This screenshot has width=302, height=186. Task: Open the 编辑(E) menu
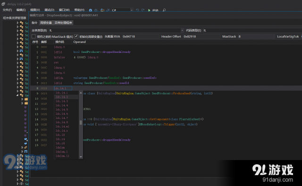(21, 10)
